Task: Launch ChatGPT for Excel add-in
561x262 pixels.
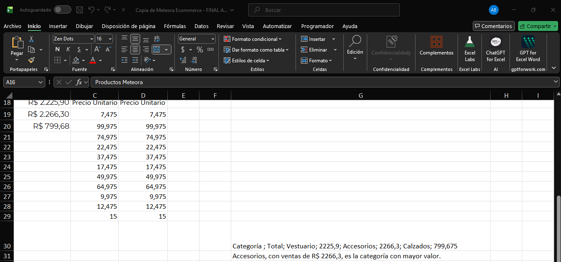Action: pos(495,49)
